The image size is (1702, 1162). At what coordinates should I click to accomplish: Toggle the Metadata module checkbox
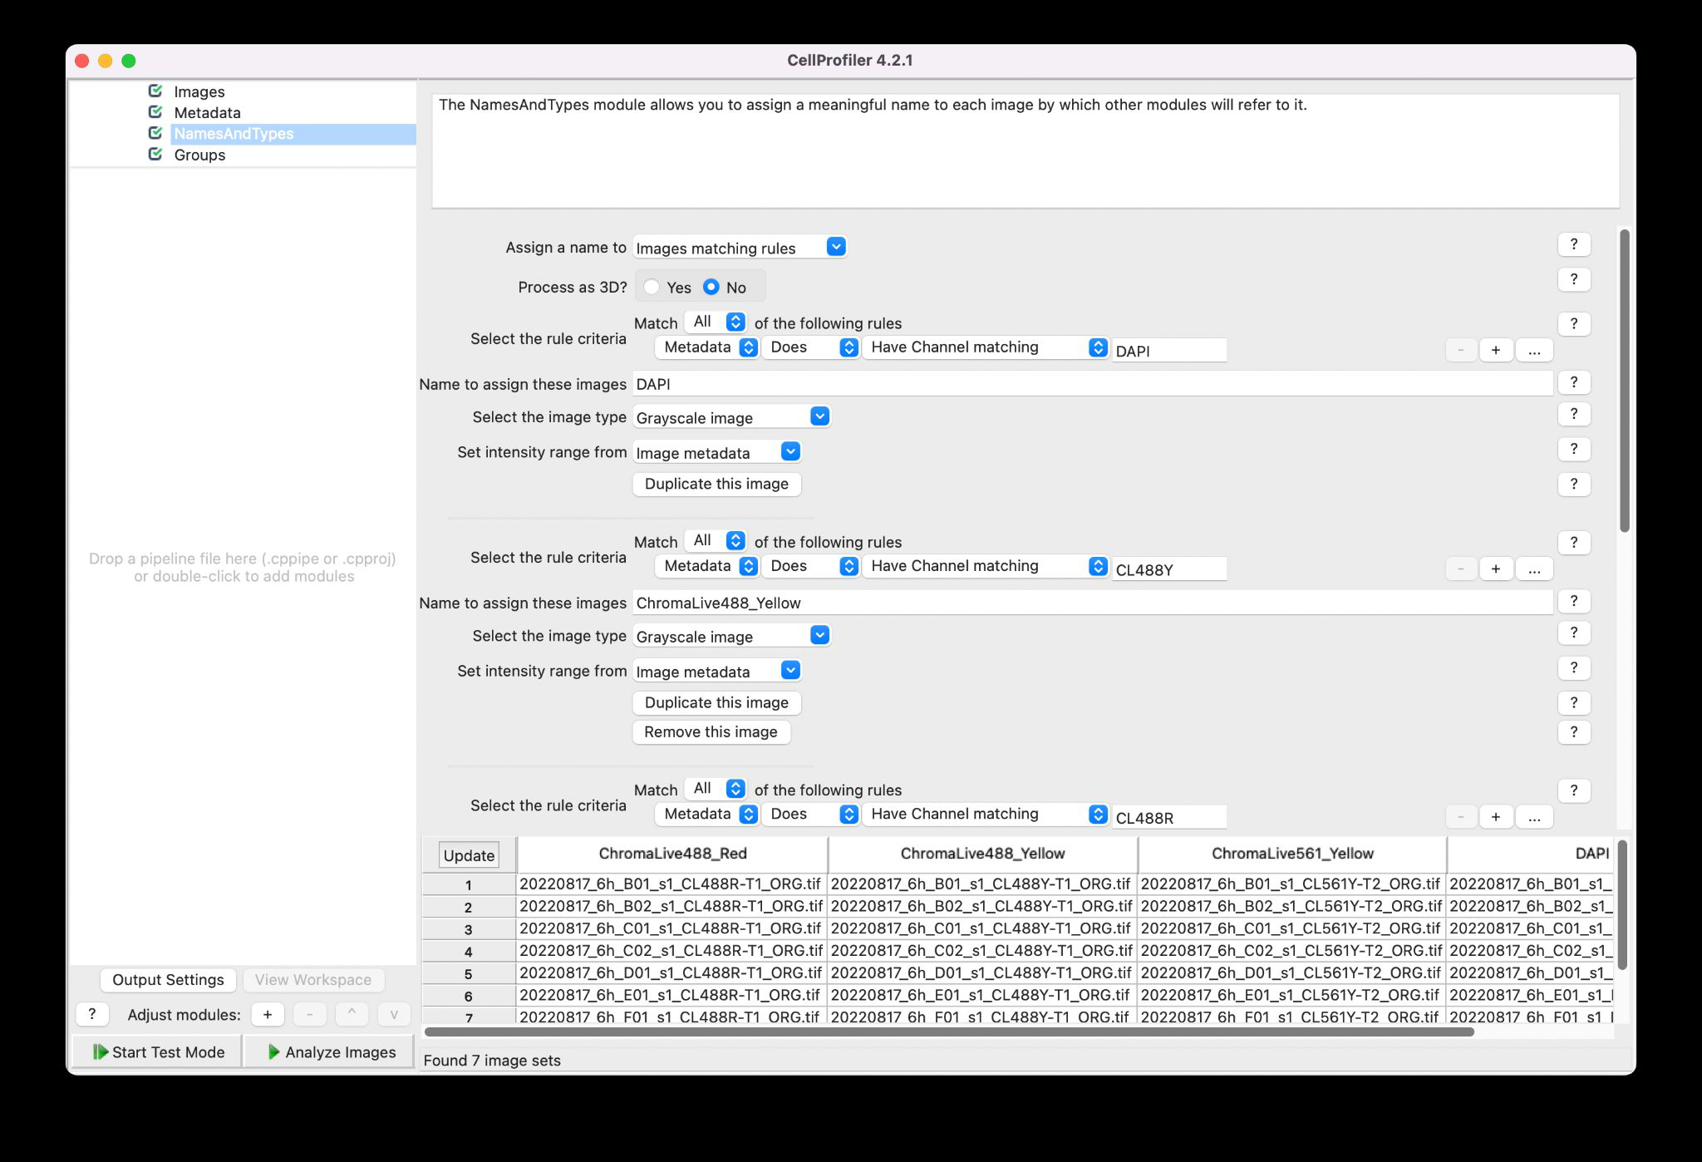click(x=155, y=112)
